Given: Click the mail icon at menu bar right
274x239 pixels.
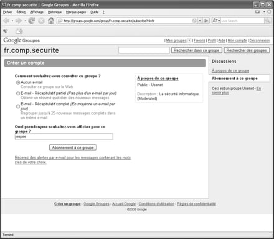Looking at the screenshot, I should 257,12.
